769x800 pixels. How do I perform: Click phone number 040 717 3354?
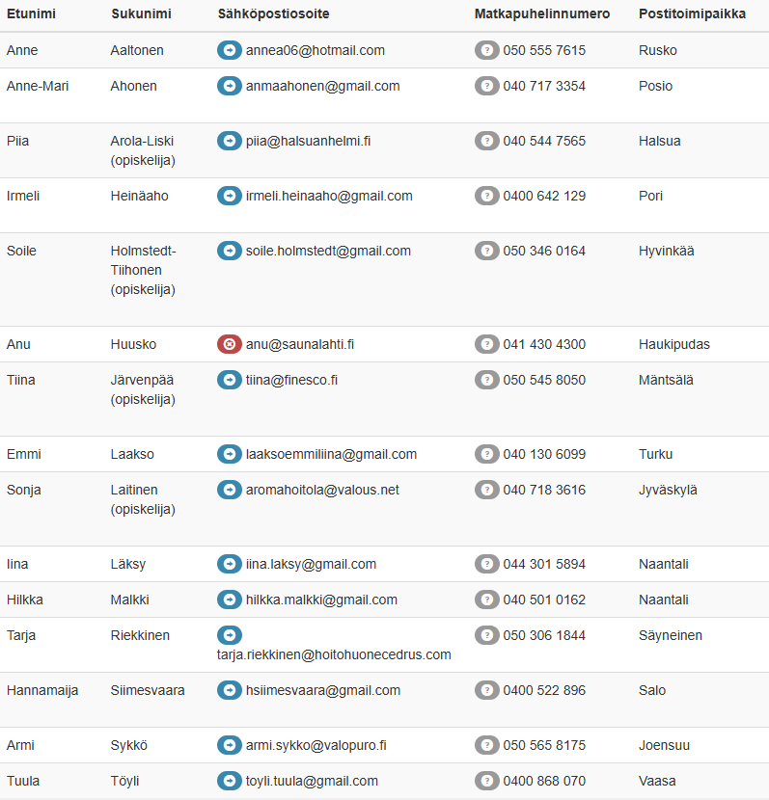[544, 86]
